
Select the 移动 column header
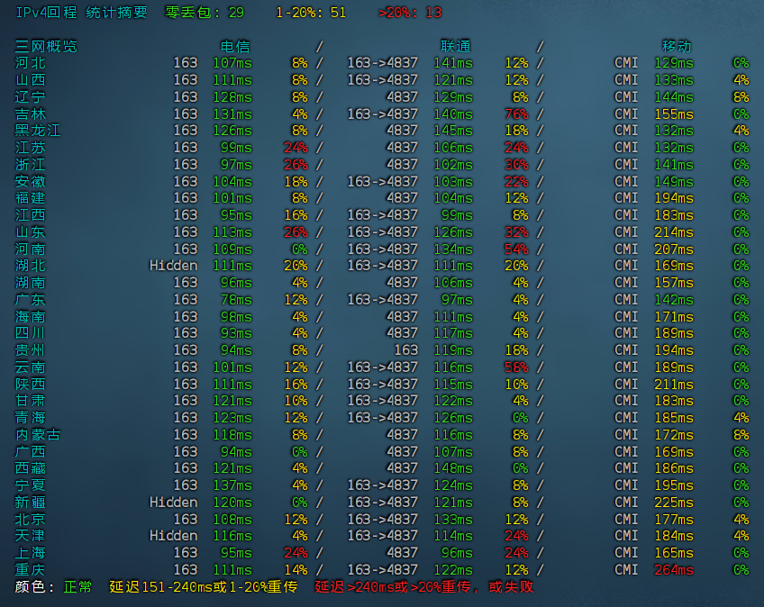[677, 46]
